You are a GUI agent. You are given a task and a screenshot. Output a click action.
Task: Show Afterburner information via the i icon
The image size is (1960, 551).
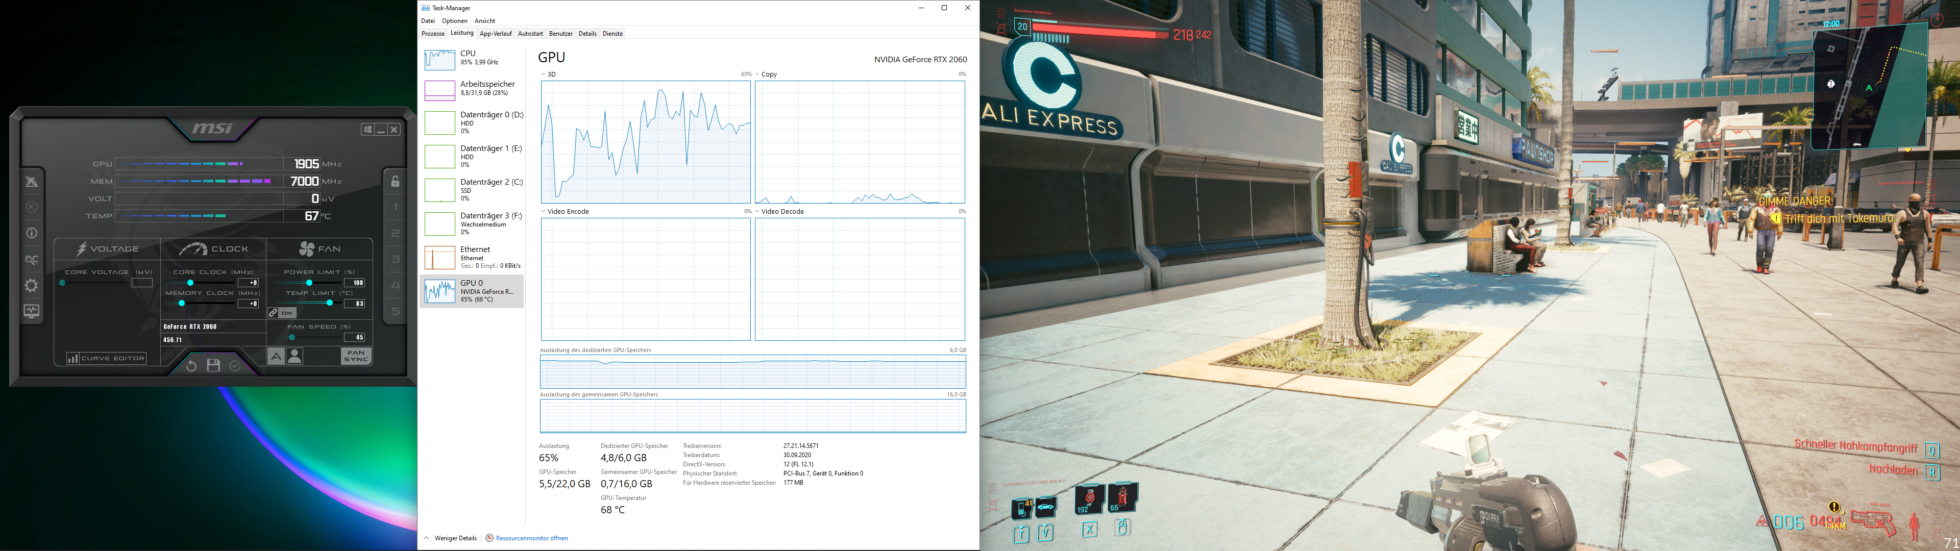point(31,234)
